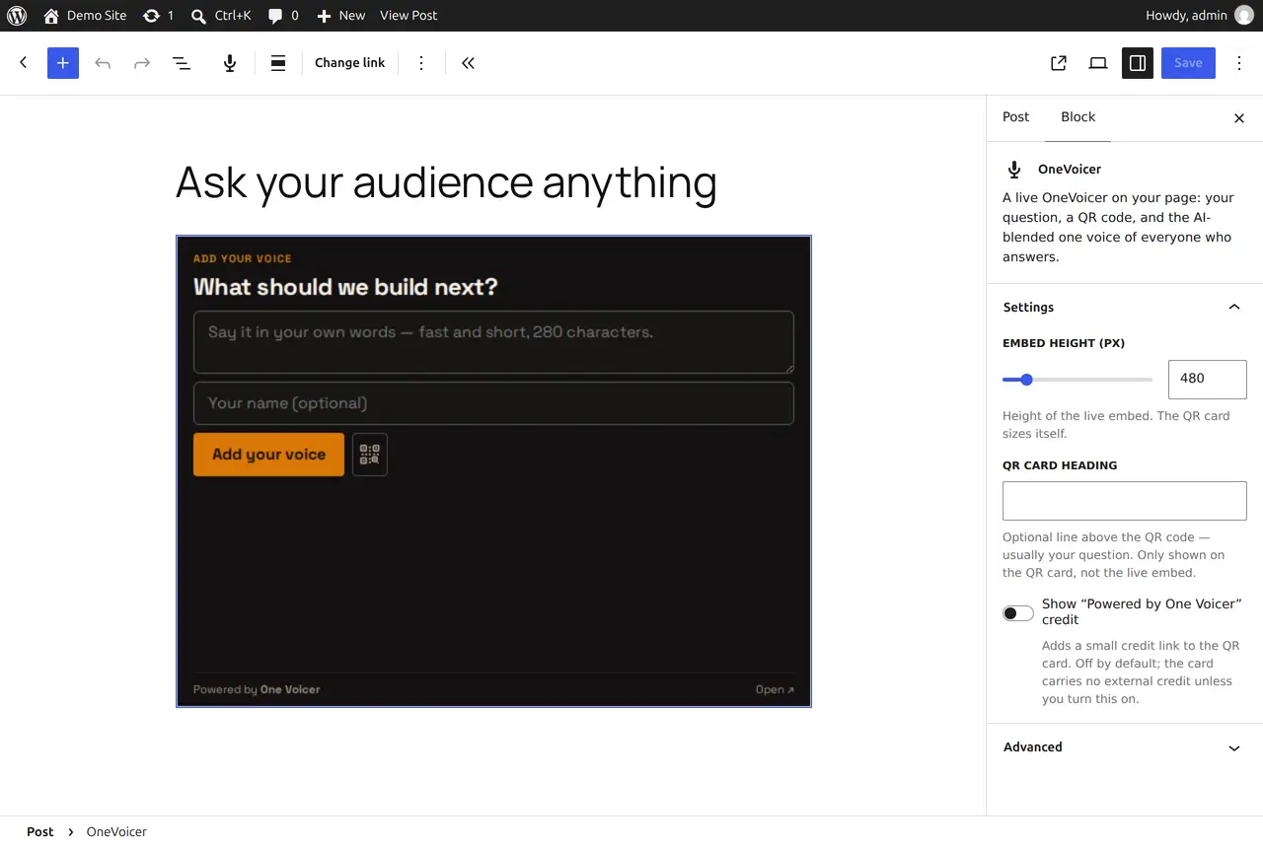Click the ADD YOUR VOICE label

click(243, 258)
